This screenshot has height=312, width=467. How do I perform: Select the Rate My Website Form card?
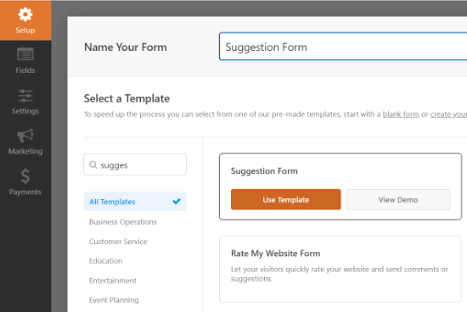340,269
